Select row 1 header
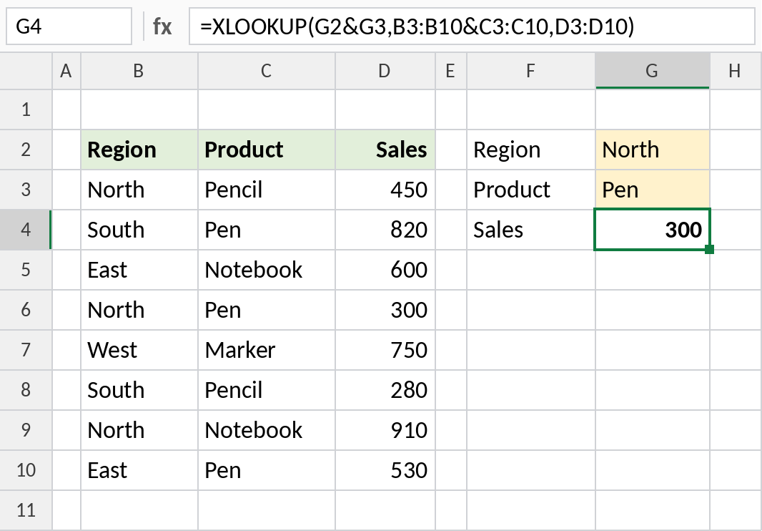 tap(26, 109)
